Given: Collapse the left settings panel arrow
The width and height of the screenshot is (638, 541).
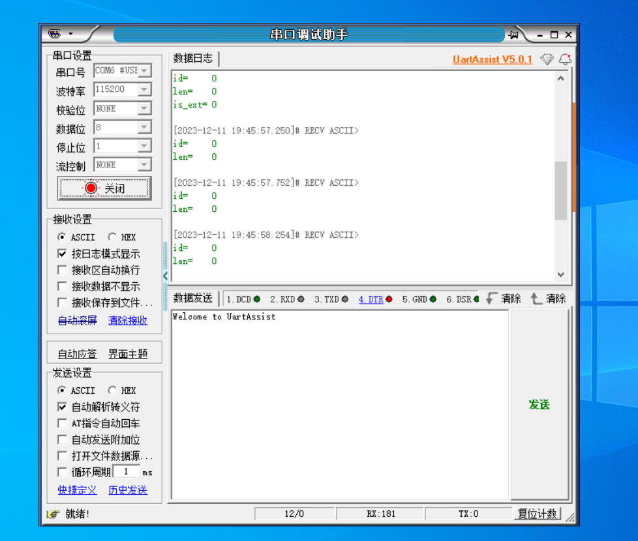Looking at the screenshot, I should pos(165,276).
